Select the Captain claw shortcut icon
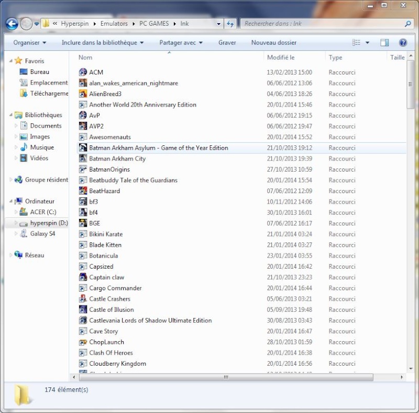Image resolution: width=419 pixels, height=413 pixels. click(83, 277)
